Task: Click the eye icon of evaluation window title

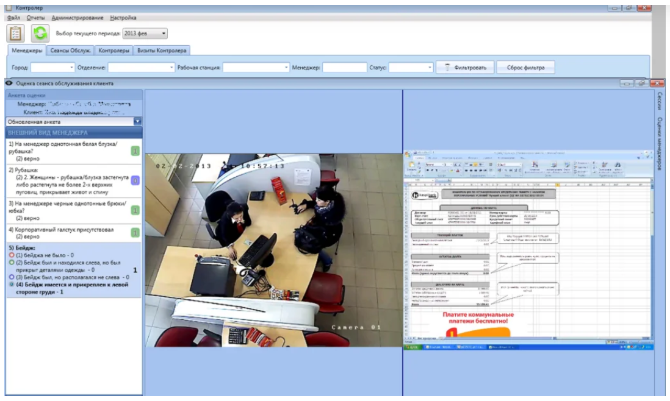Action: click(9, 83)
